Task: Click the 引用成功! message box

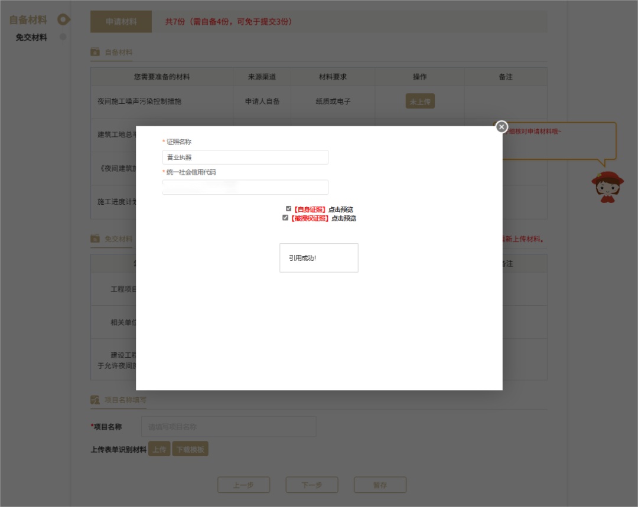Action: (319, 258)
